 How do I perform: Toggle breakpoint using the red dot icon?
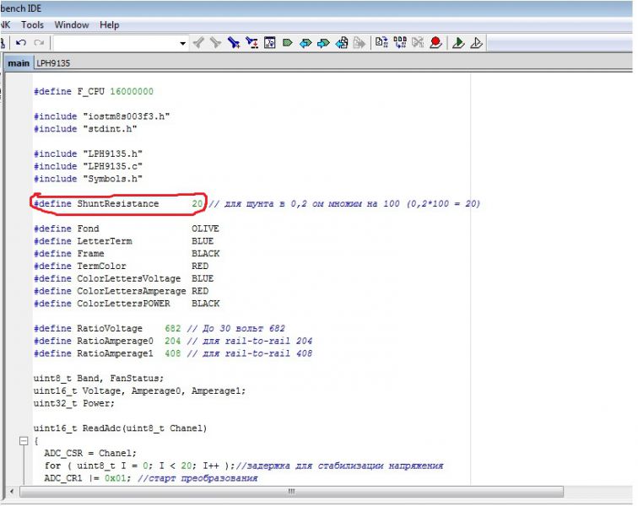tap(435, 42)
